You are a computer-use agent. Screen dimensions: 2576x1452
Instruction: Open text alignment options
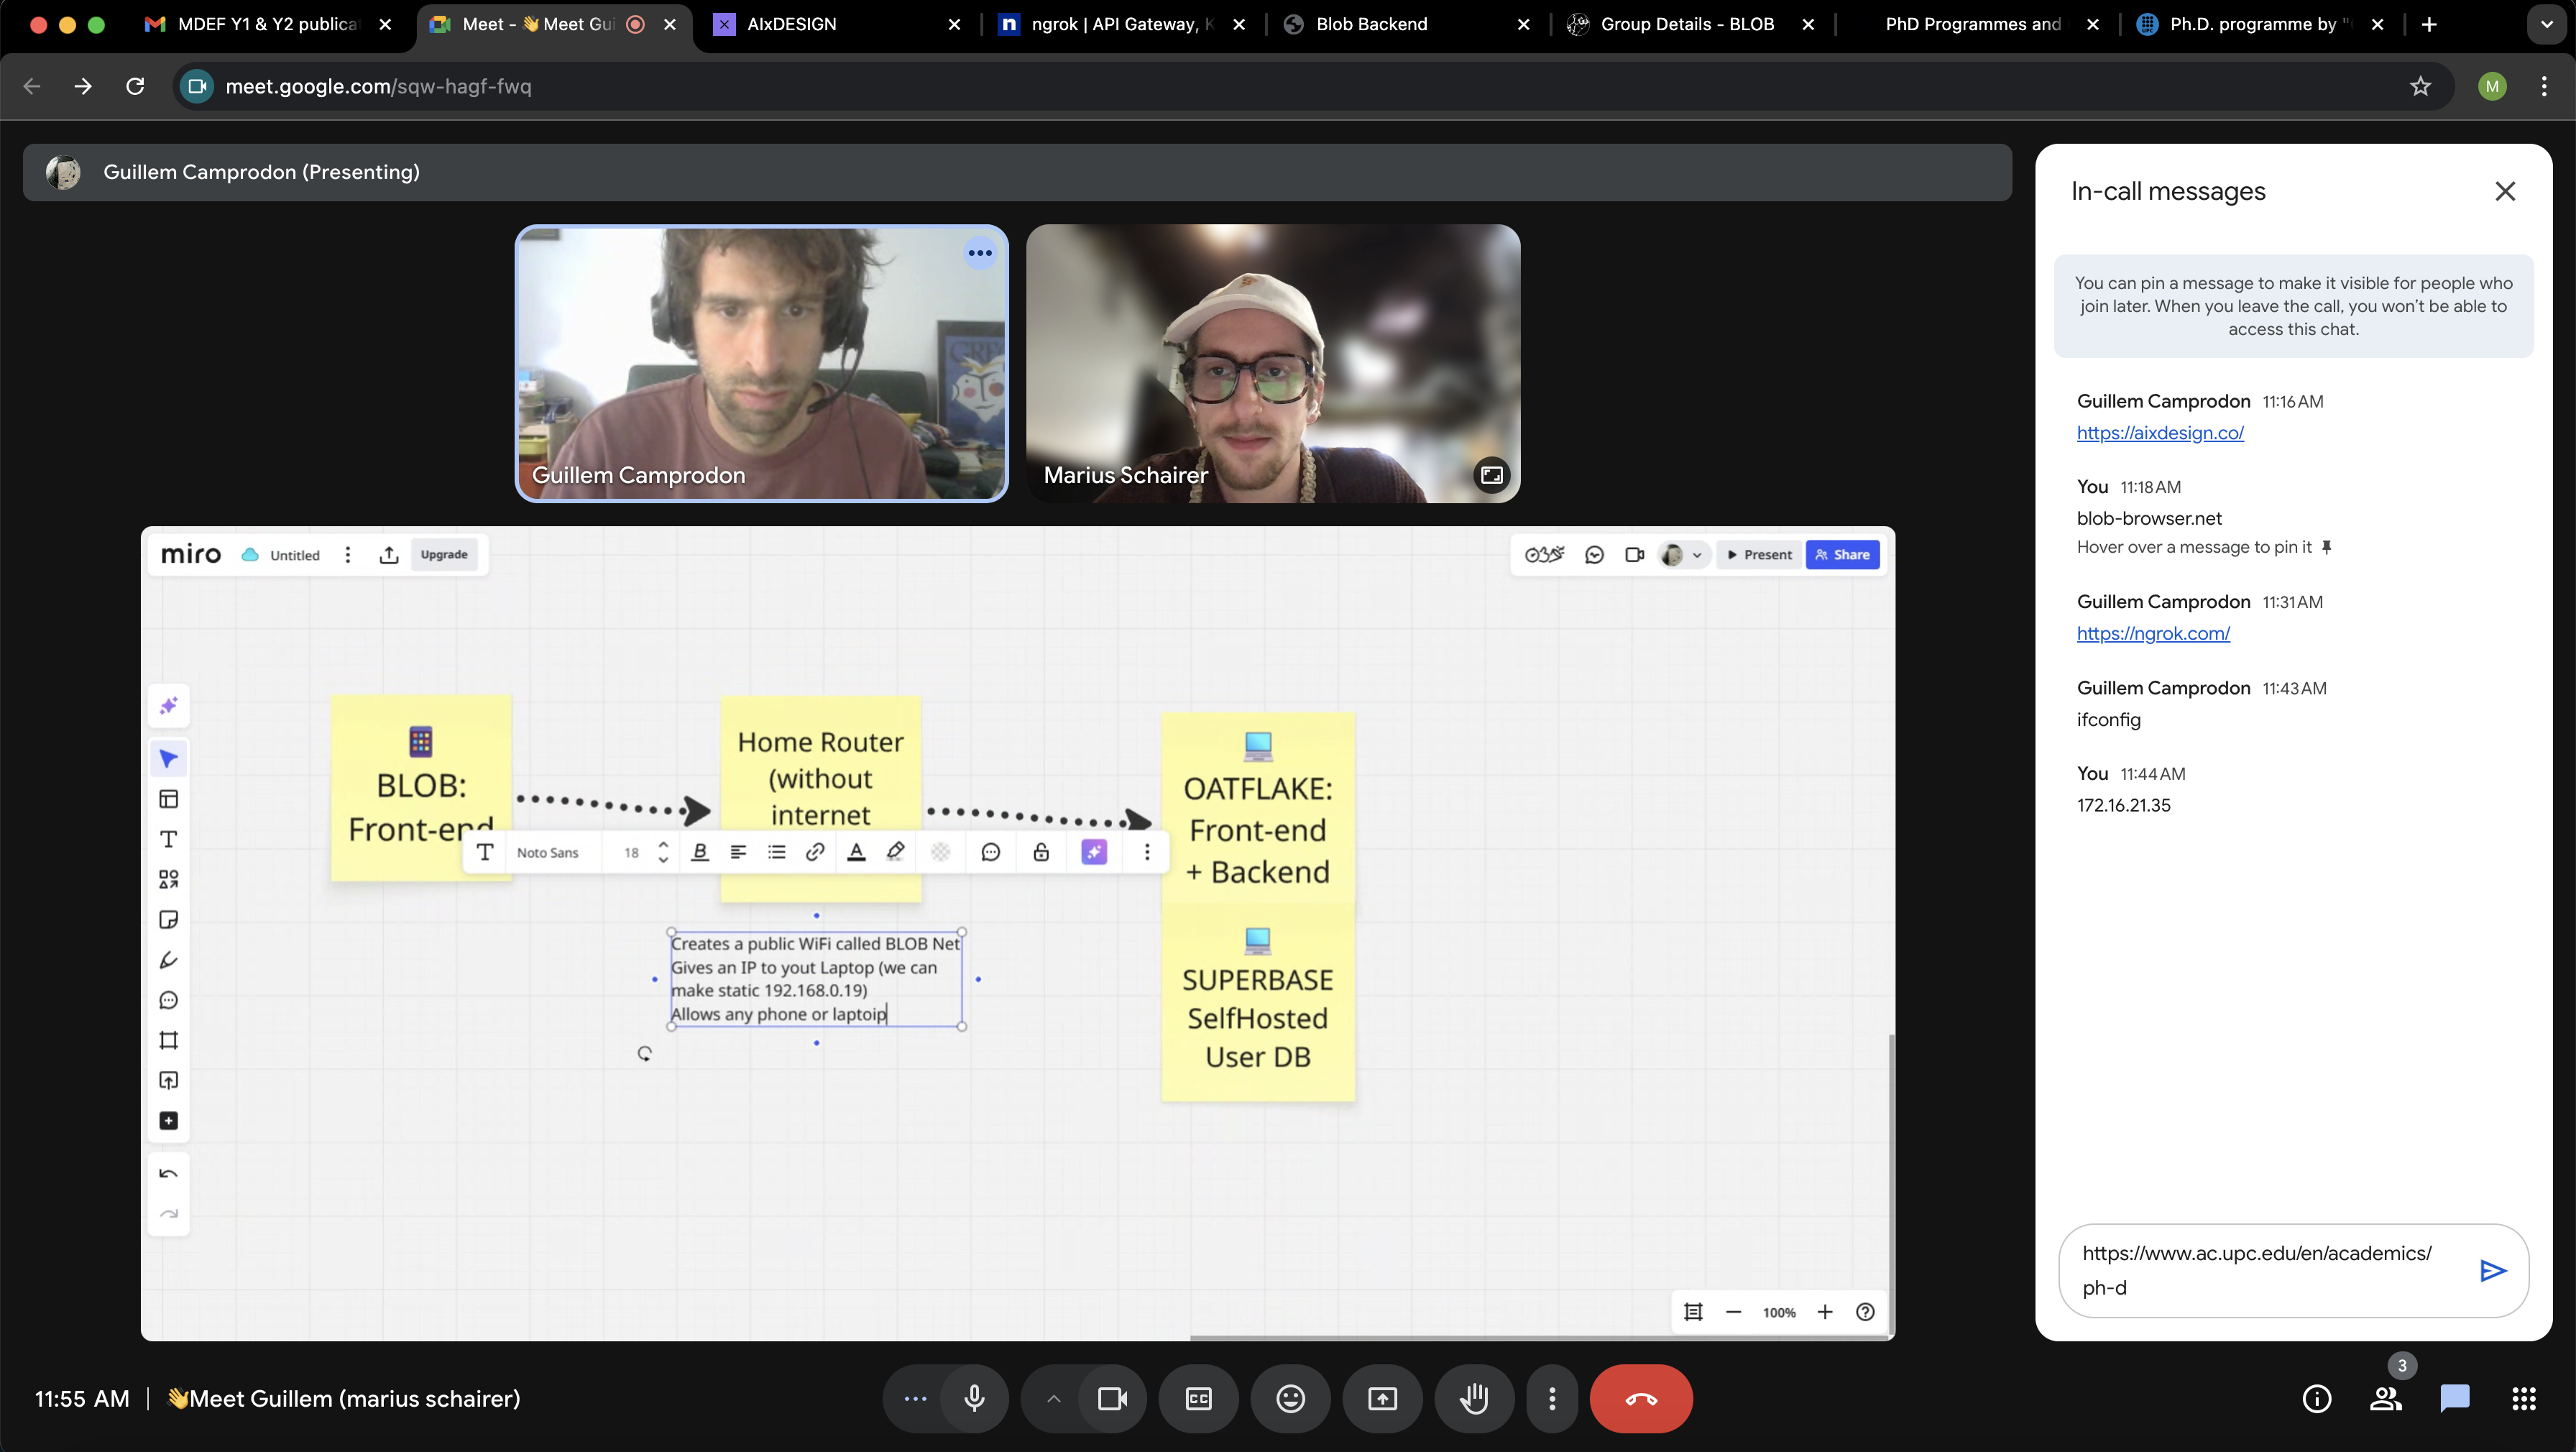coord(738,852)
